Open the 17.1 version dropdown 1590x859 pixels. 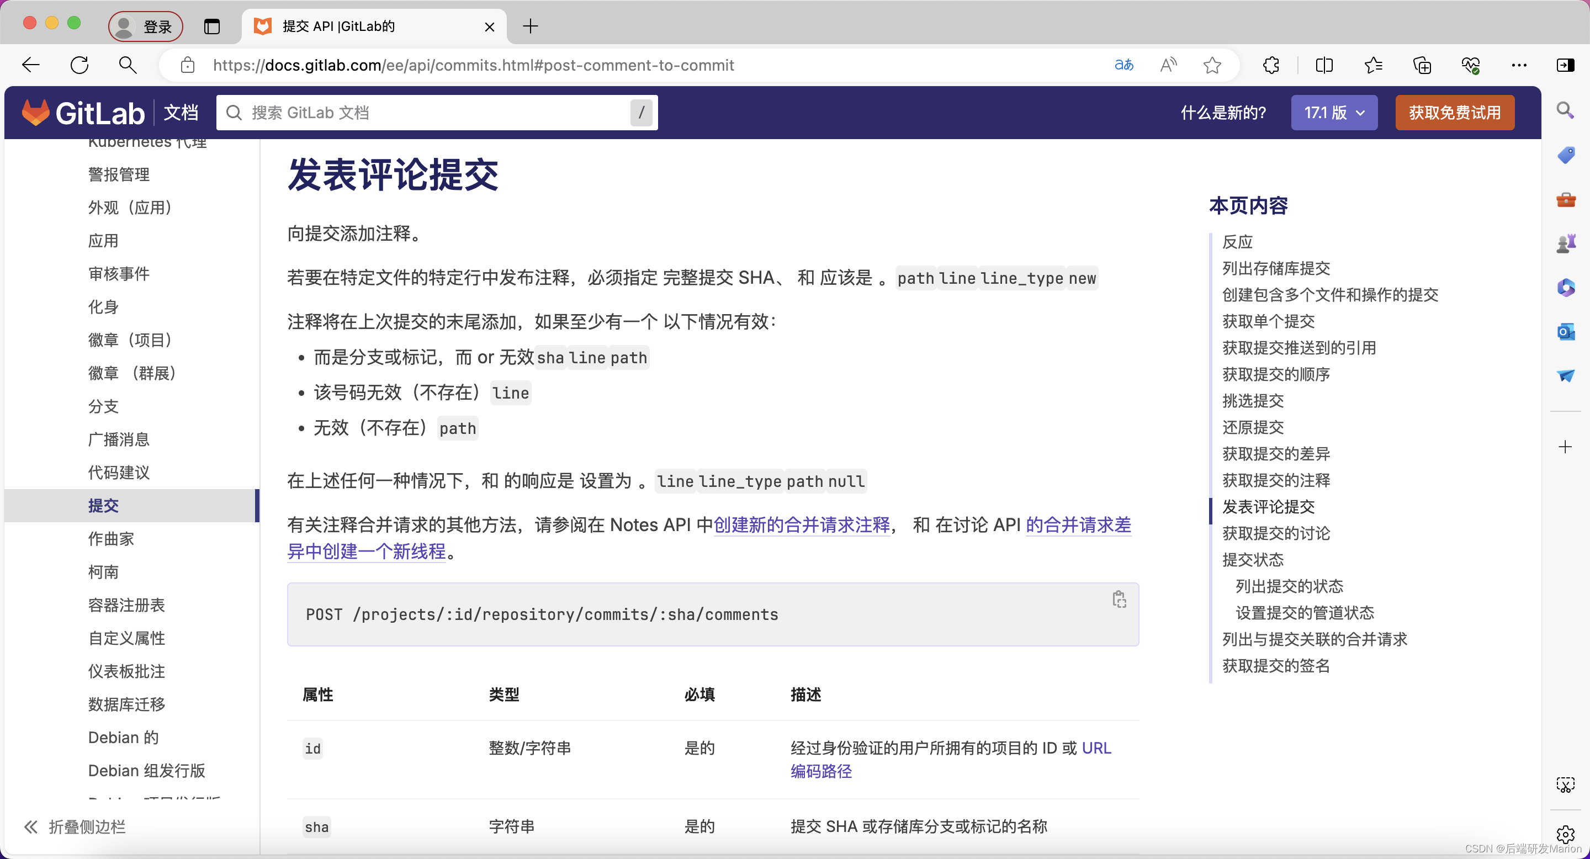[1334, 113]
